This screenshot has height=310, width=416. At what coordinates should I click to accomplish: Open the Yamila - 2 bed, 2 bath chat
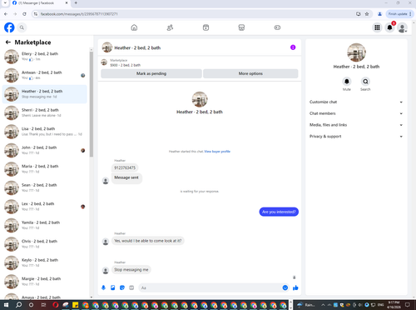(x=45, y=225)
